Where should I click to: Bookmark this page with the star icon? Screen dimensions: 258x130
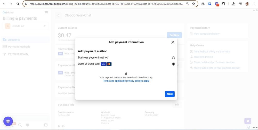[x=193, y=4]
